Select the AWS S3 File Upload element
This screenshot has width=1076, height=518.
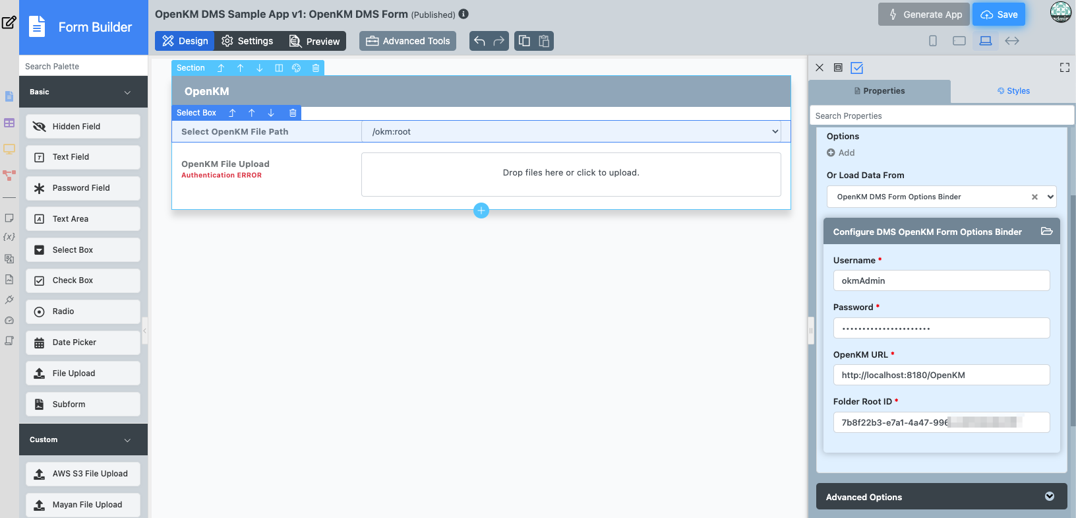click(83, 474)
